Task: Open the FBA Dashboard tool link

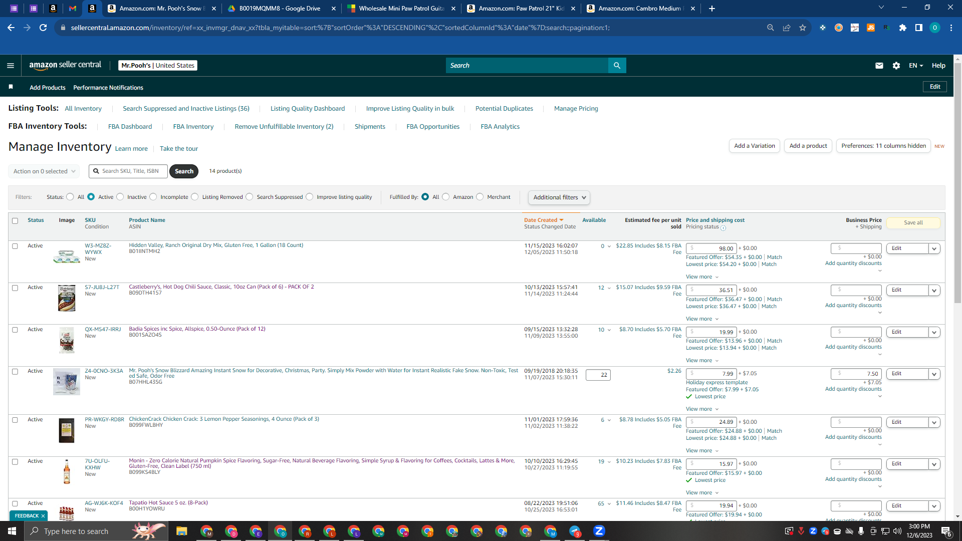Action: (130, 127)
